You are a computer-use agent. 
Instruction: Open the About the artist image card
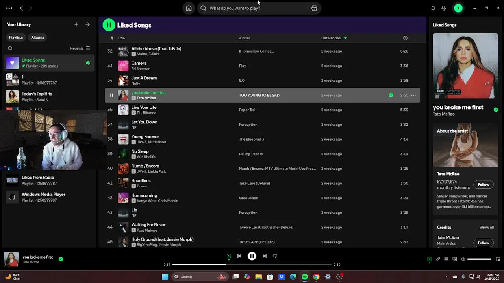tap(465, 145)
